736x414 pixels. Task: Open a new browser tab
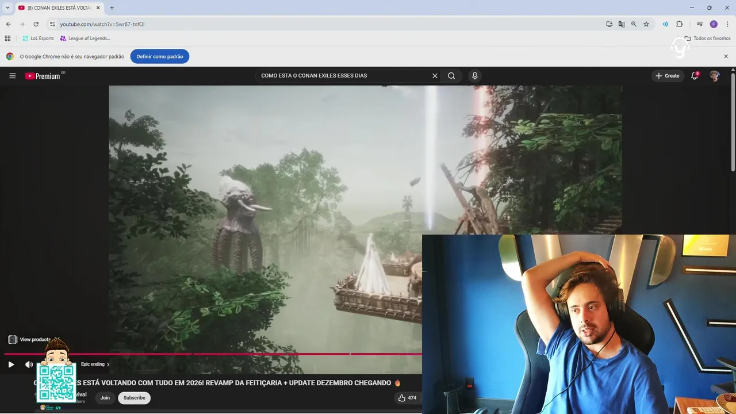(x=112, y=8)
